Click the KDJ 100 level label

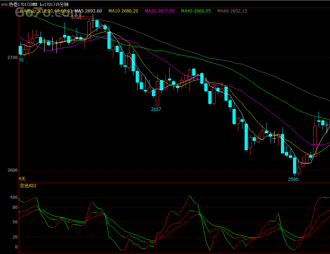click(14, 197)
